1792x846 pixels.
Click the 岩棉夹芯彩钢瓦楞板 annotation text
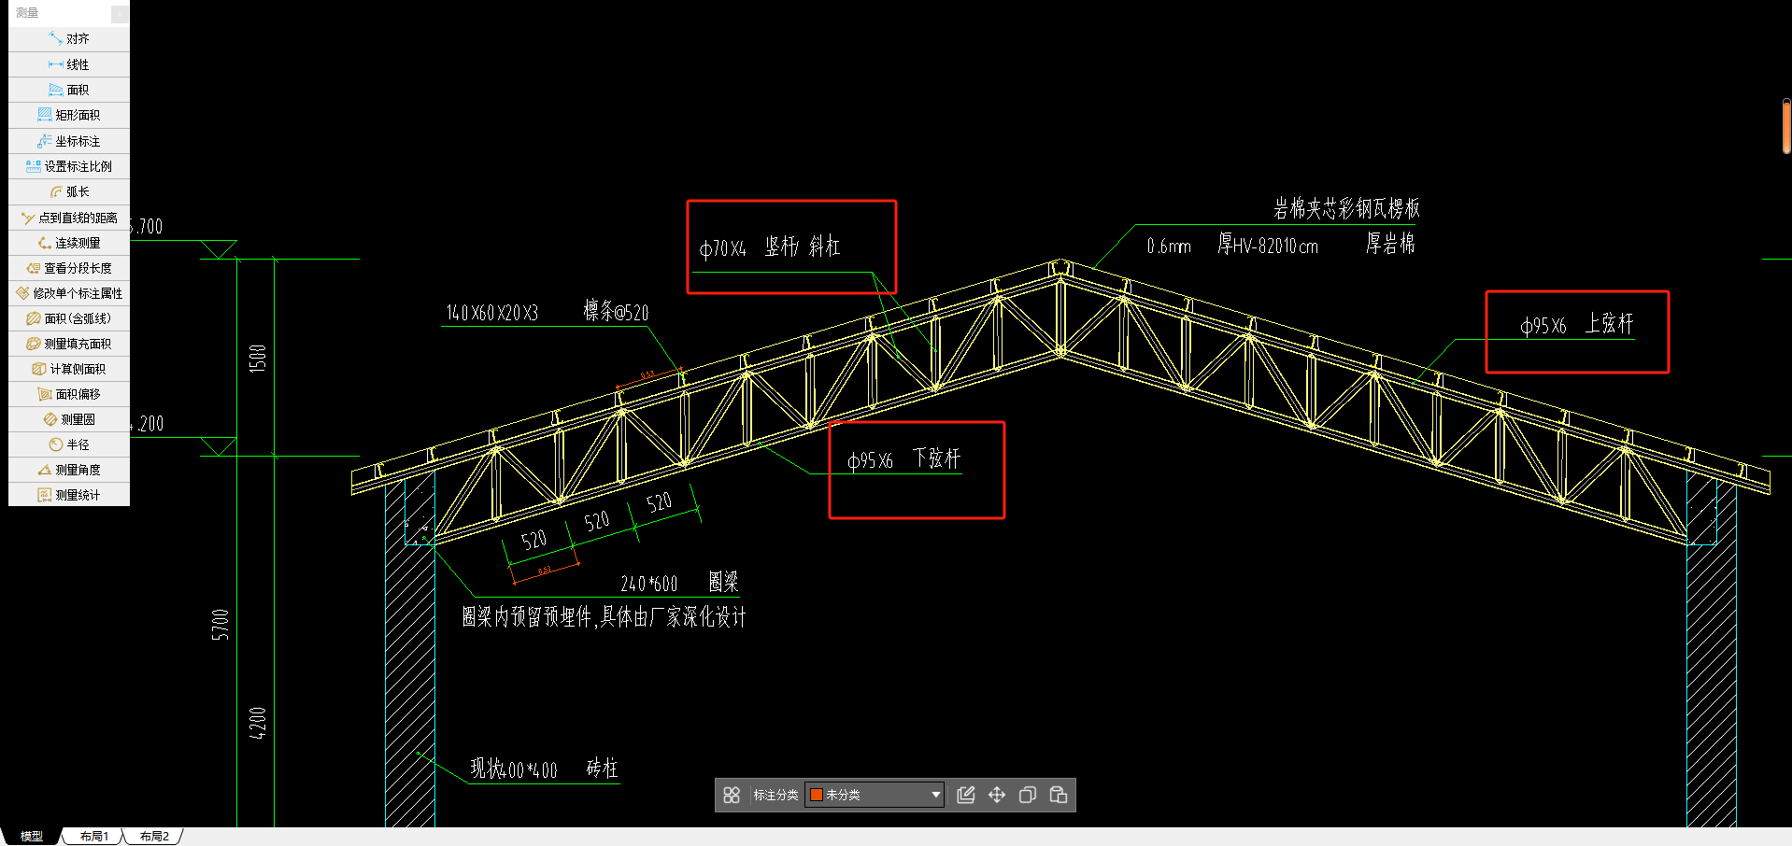1346,208
